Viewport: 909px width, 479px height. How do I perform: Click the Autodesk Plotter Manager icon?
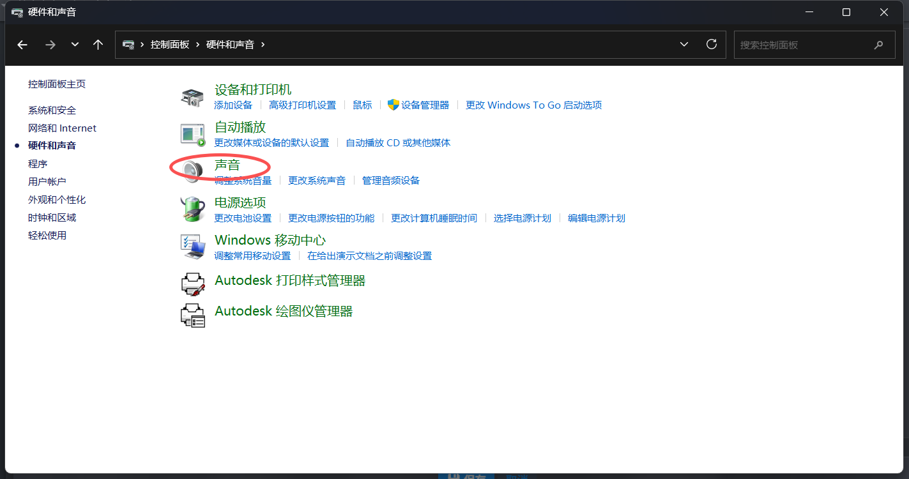[192, 316]
